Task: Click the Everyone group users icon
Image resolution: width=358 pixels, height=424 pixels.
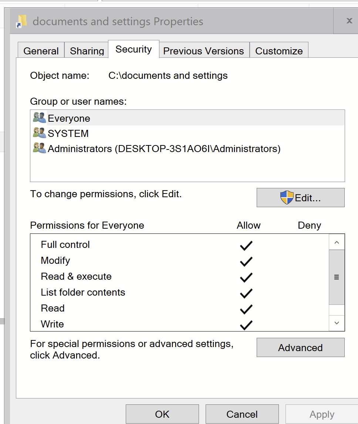Action: (39, 118)
